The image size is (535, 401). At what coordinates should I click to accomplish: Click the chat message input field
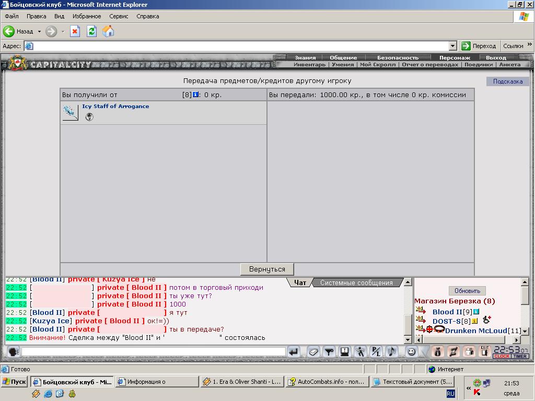153,351
